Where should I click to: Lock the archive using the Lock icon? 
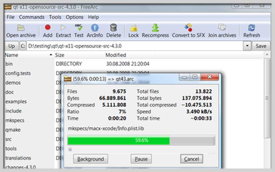pos(133,31)
